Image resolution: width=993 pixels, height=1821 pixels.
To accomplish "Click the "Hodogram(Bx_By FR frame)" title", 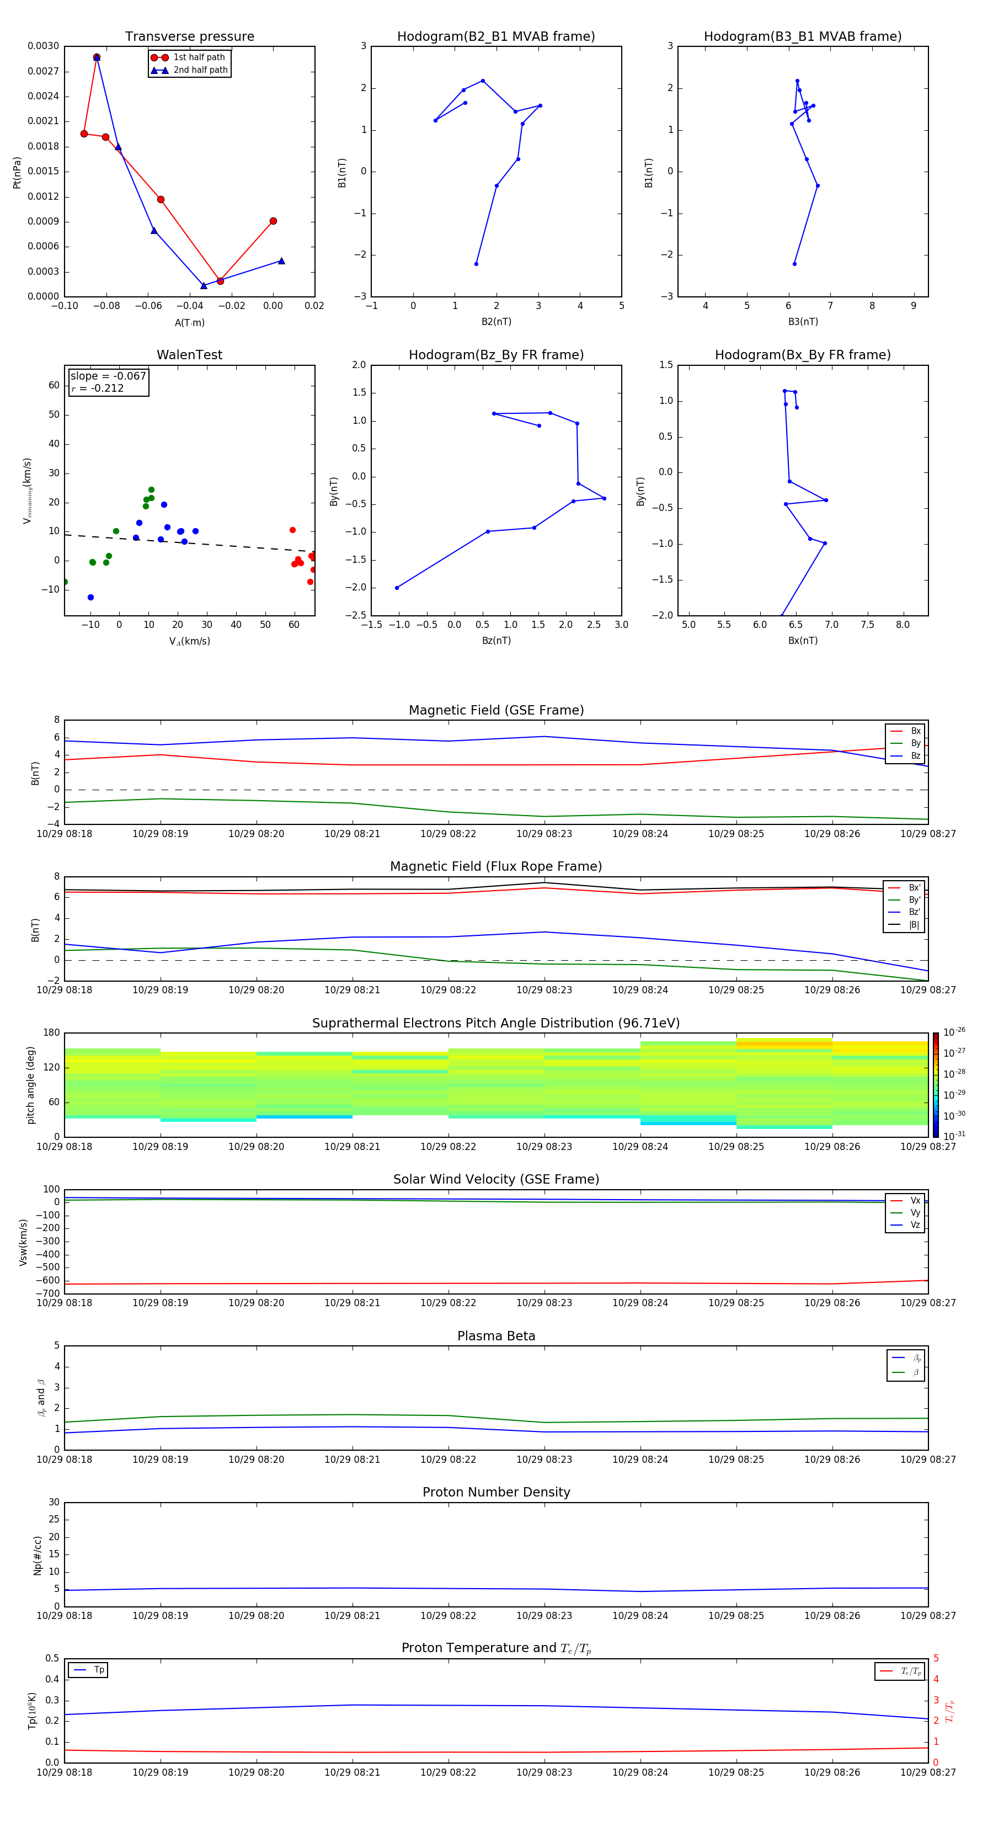I will [x=803, y=355].
